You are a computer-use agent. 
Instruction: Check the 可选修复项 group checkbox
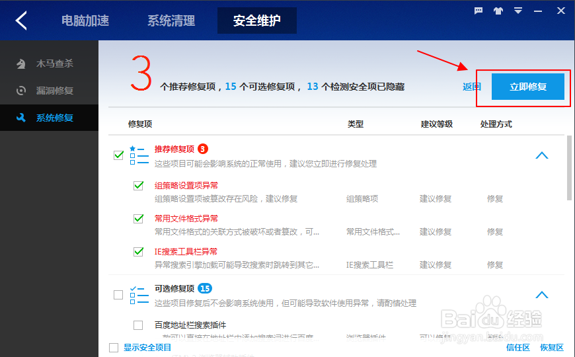(x=118, y=295)
